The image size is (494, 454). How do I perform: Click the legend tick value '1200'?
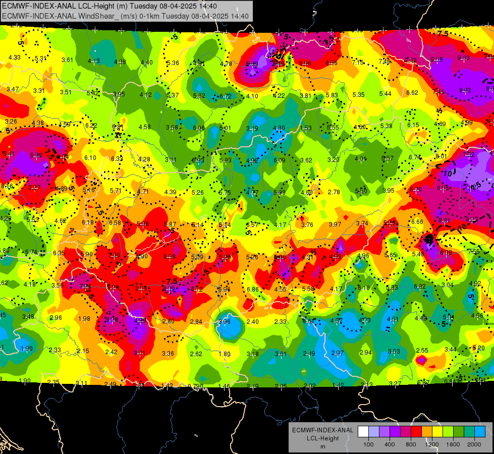coord(432,444)
